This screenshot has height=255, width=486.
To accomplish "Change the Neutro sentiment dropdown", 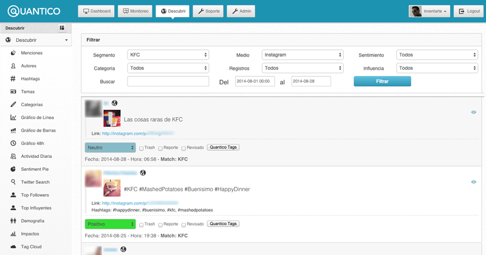I will pos(111,148).
